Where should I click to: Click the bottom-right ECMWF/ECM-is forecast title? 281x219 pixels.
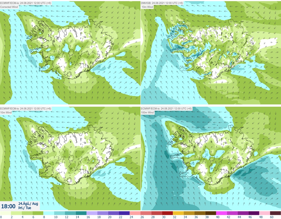point(166,108)
